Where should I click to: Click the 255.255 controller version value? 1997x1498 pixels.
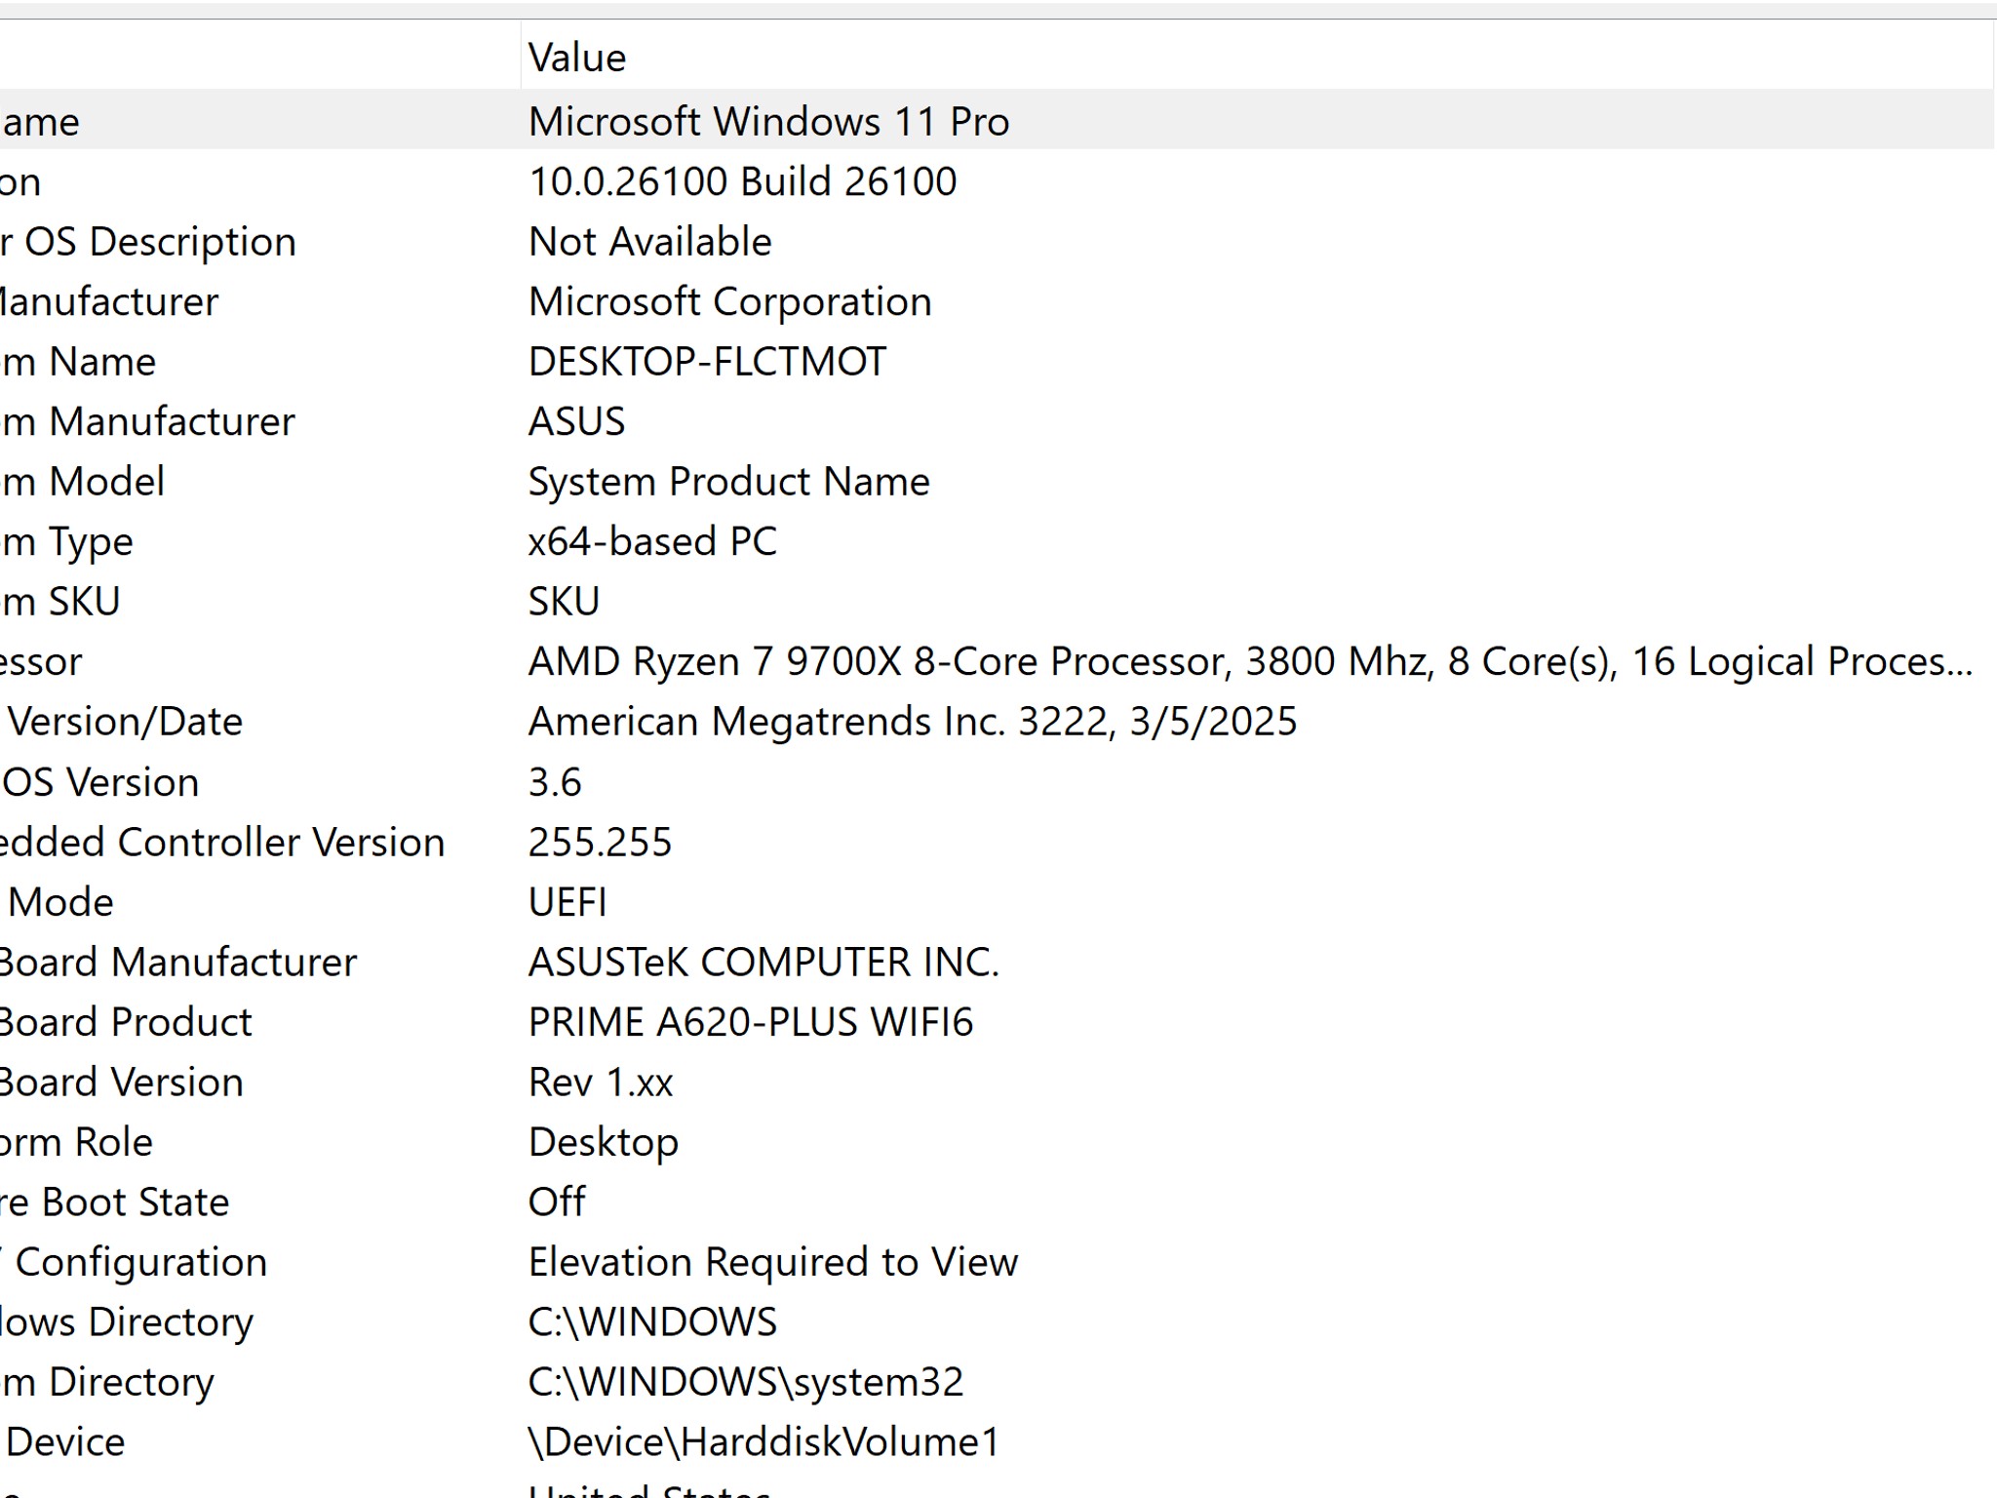[x=600, y=843]
